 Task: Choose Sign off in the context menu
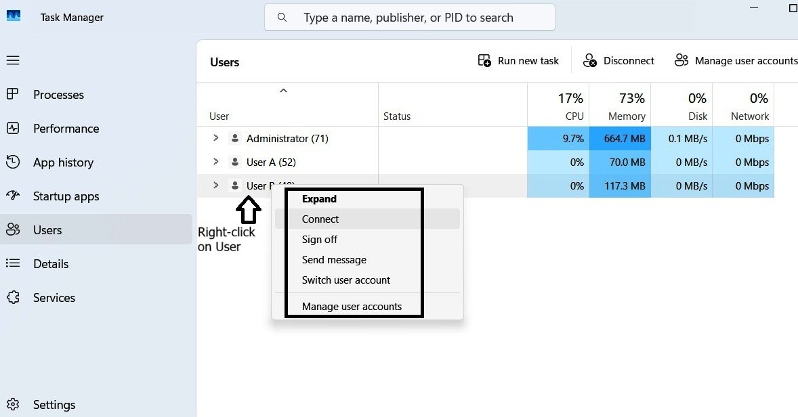tap(367, 240)
